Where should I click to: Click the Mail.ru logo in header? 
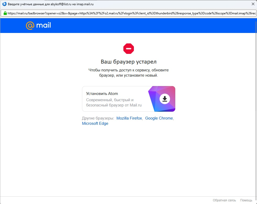[38, 26]
